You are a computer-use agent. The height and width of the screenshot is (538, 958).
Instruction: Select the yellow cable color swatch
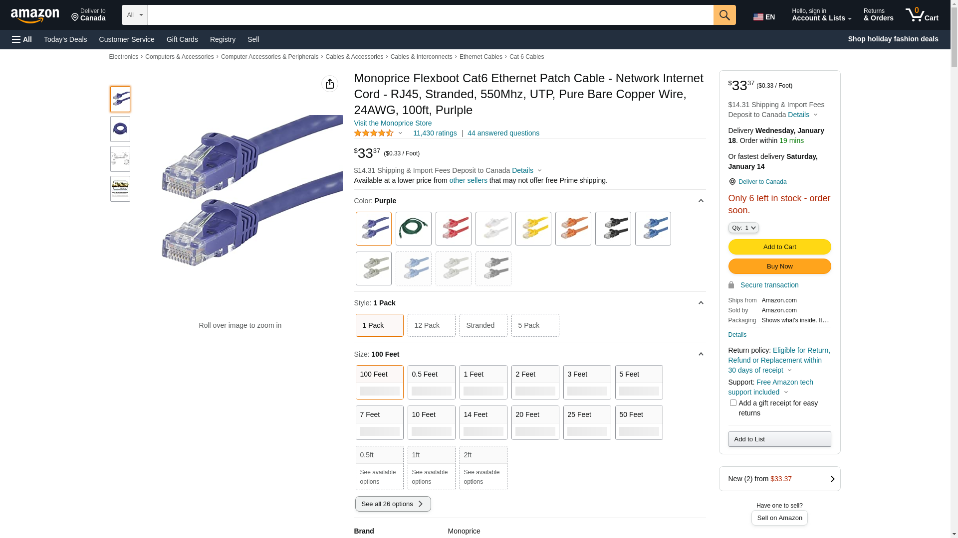pyautogui.click(x=533, y=229)
